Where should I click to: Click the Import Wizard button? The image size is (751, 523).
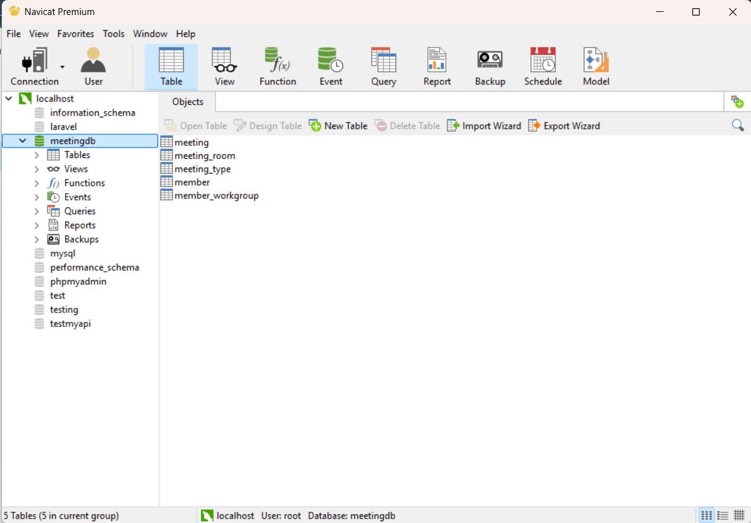484,126
